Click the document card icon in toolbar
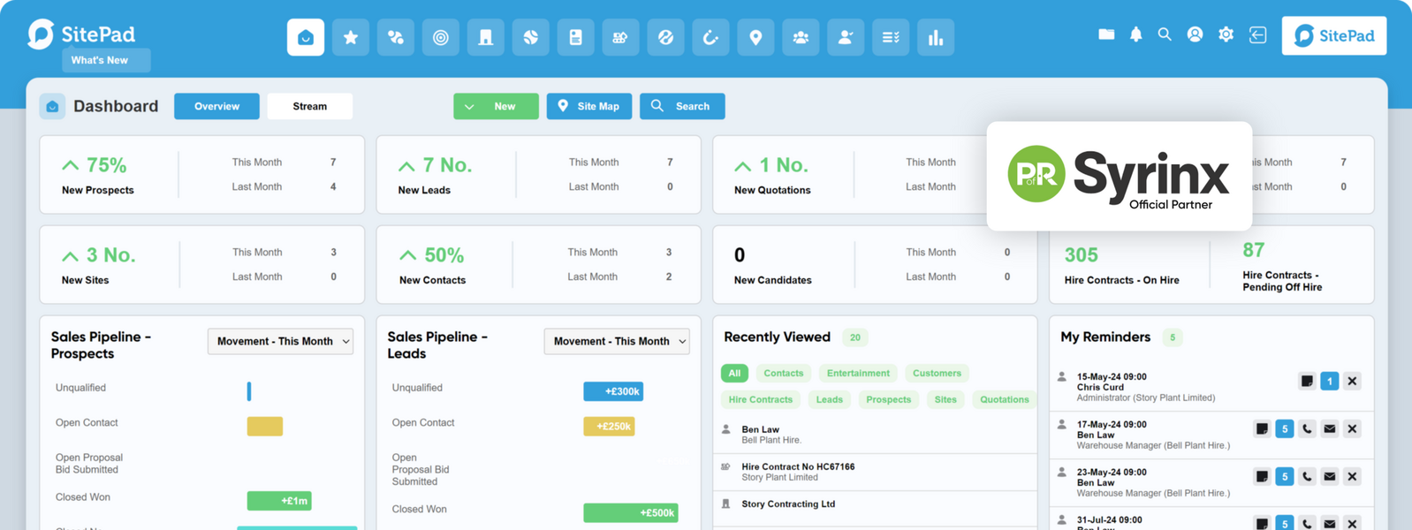The height and width of the screenshot is (530, 1412). click(575, 37)
